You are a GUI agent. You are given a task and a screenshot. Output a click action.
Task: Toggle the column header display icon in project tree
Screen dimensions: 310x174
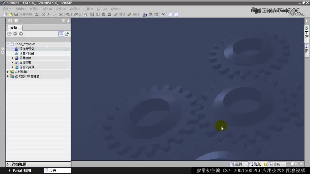(x=61, y=34)
